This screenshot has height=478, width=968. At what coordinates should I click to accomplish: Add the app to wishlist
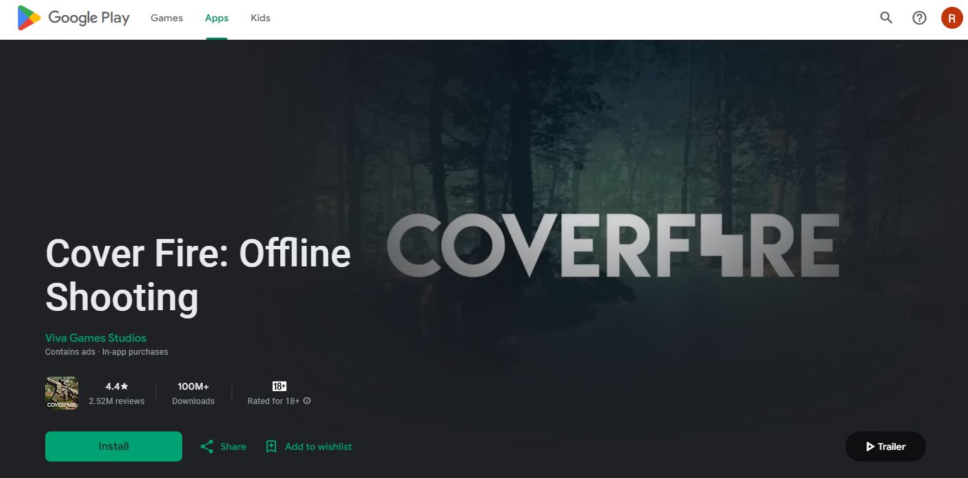point(309,446)
